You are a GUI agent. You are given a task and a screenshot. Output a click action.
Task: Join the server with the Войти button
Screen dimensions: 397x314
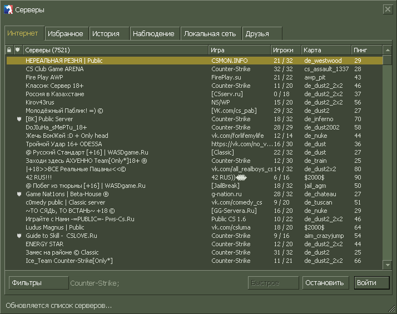point(371,283)
